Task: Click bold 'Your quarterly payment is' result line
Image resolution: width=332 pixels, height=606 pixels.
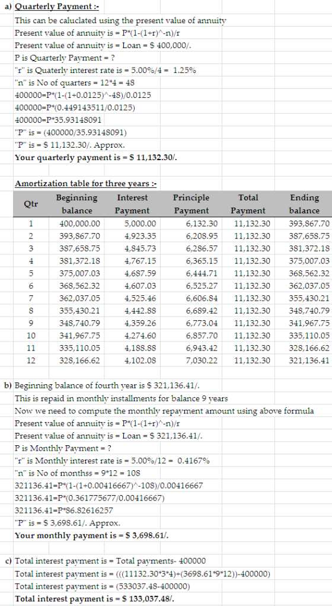Action: pos(96,157)
